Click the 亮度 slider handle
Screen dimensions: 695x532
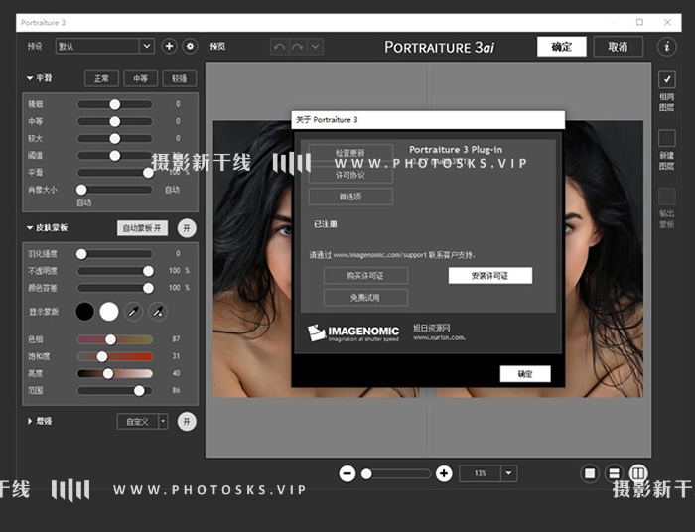point(108,374)
